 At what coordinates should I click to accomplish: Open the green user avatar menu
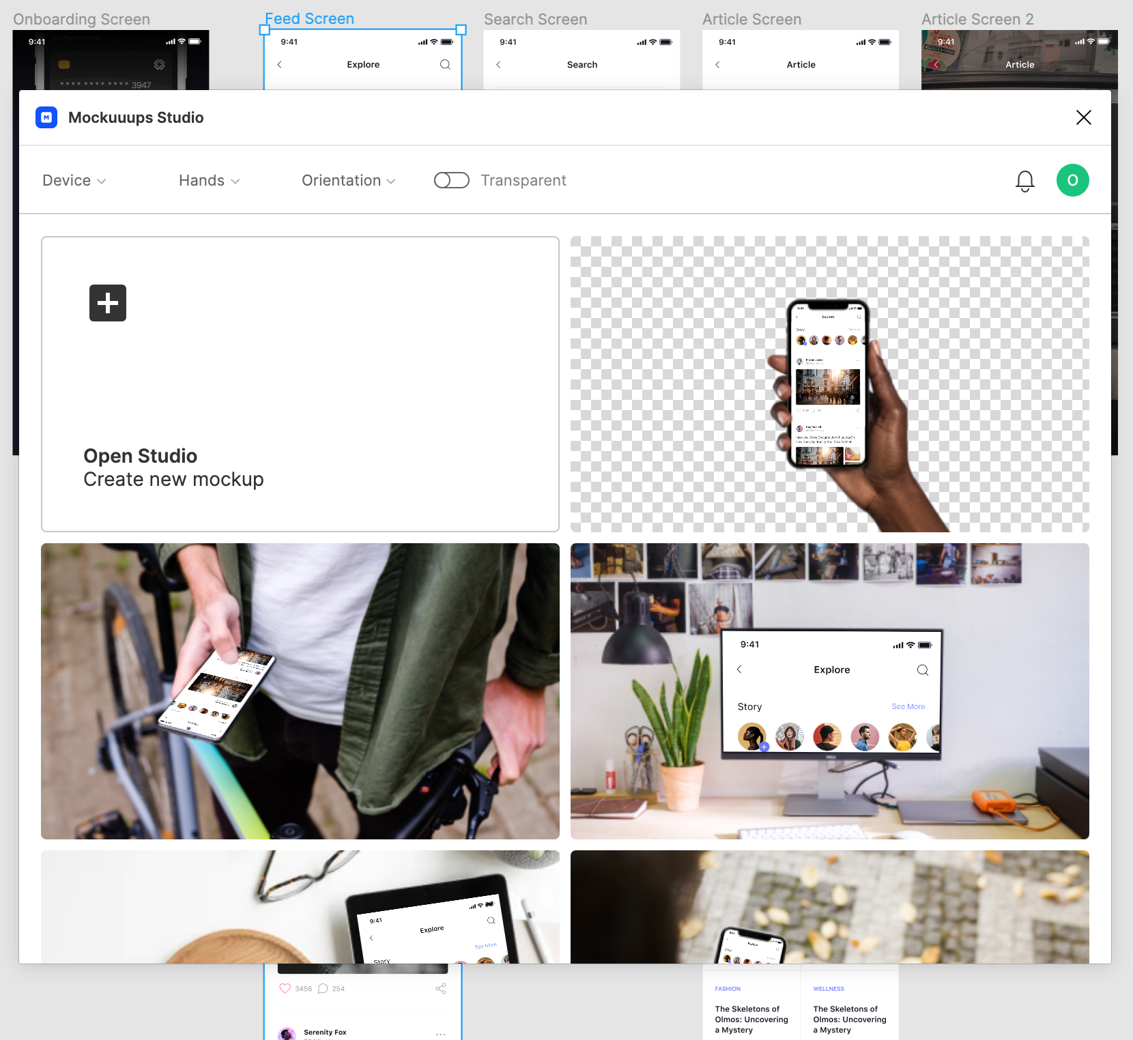(1073, 180)
